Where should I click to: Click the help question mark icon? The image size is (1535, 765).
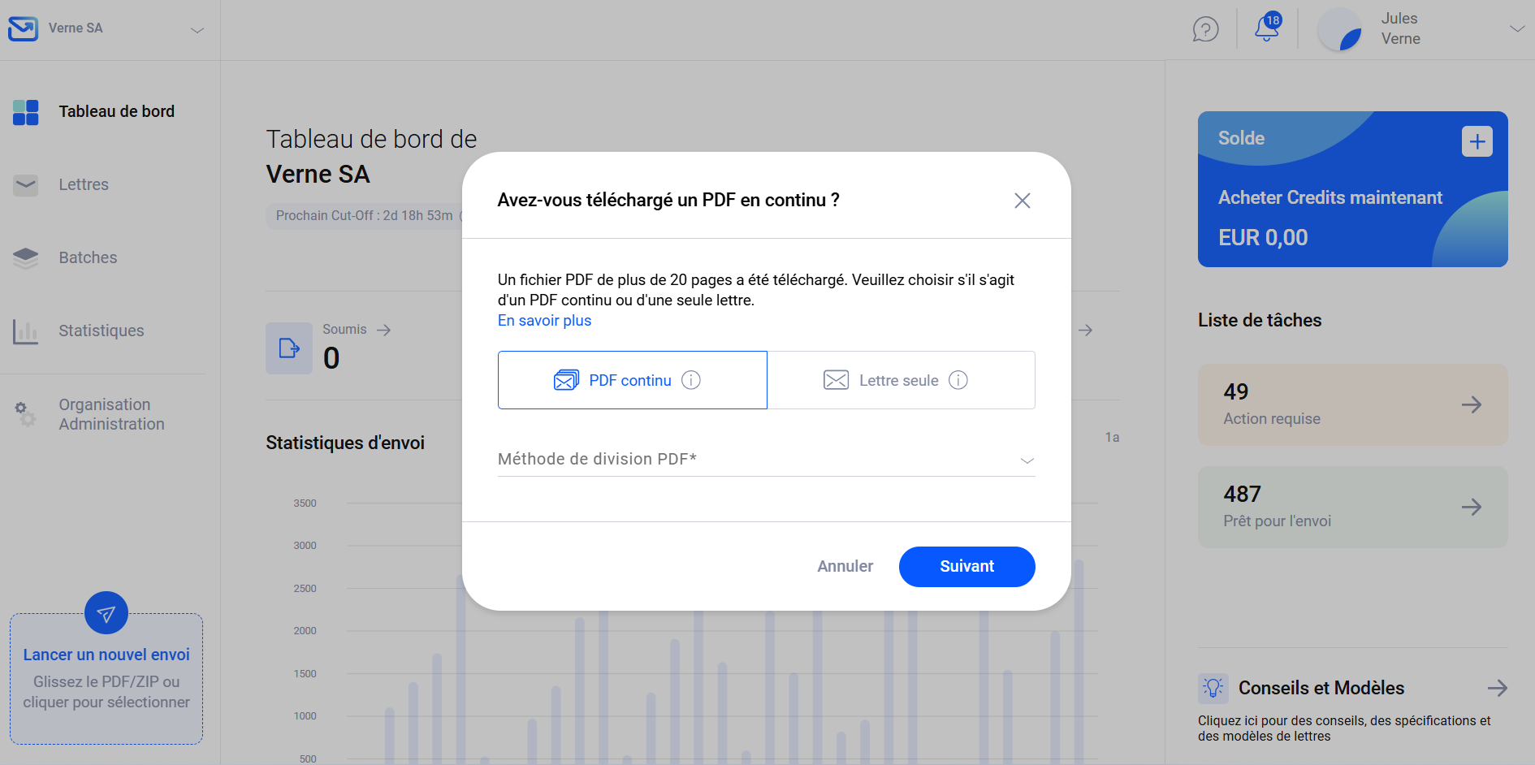pos(1205,29)
